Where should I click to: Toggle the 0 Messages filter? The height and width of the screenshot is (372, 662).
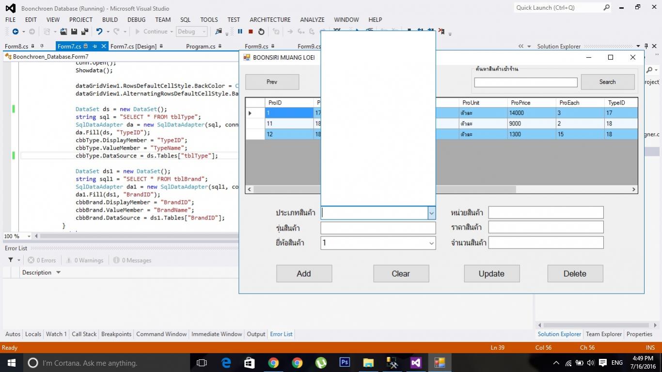[132, 260]
